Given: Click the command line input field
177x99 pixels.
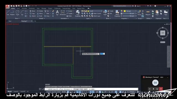Looking at the screenshot, I should click(x=91, y=89).
